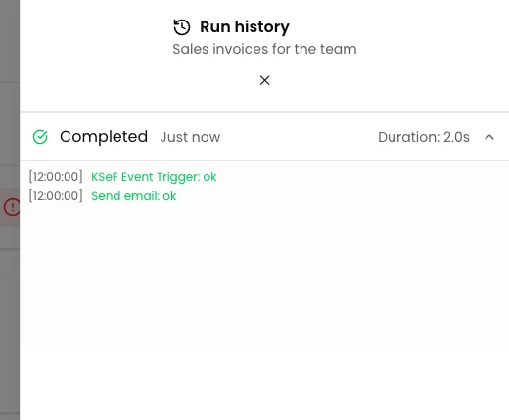
Task: Collapse the completed run with the chevron
Action: tap(489, 137)
